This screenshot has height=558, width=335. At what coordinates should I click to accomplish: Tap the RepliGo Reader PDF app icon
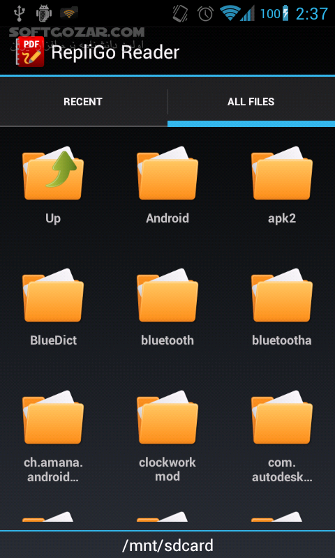30,52
